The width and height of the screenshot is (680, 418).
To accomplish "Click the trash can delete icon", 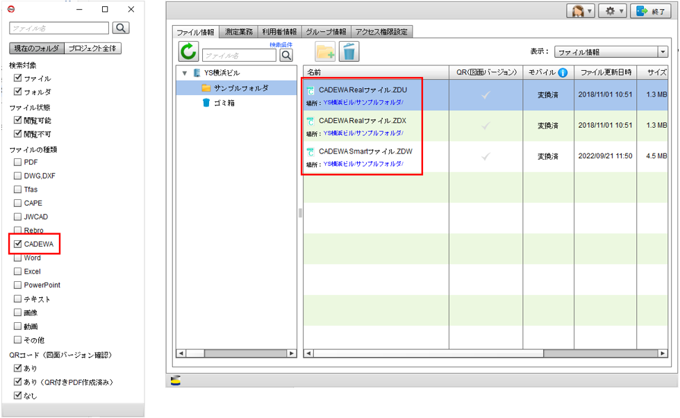I will pyautogui.click(x=349, y=51).
